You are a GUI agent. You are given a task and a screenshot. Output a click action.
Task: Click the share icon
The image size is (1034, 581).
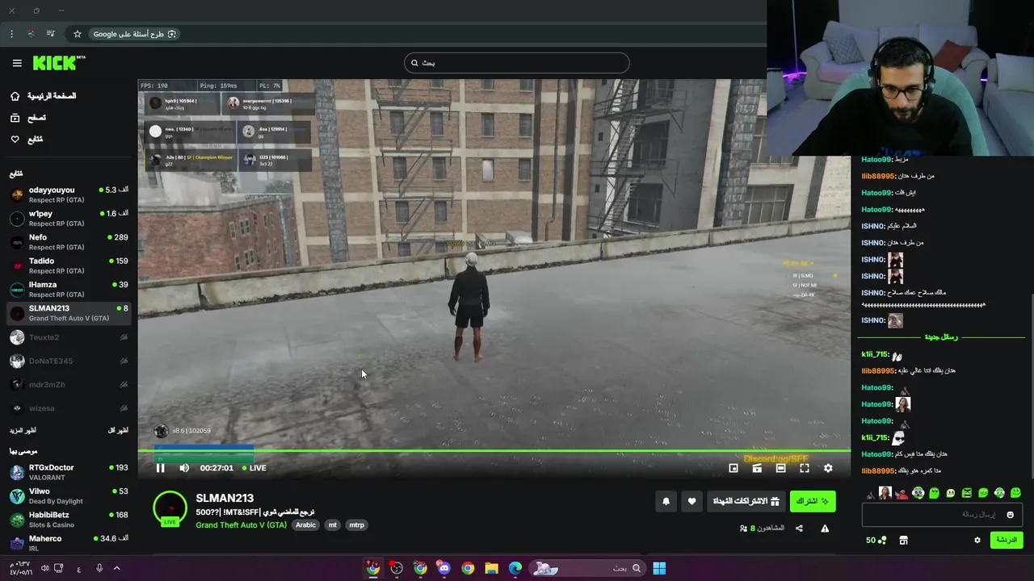click(x=799, y=529)
